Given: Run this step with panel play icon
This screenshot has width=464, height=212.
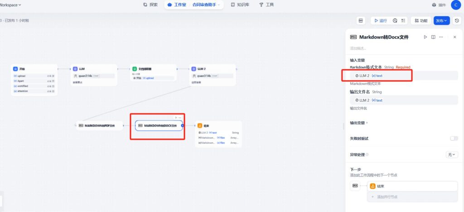Looking at the screenshot, I should [425, 37].
